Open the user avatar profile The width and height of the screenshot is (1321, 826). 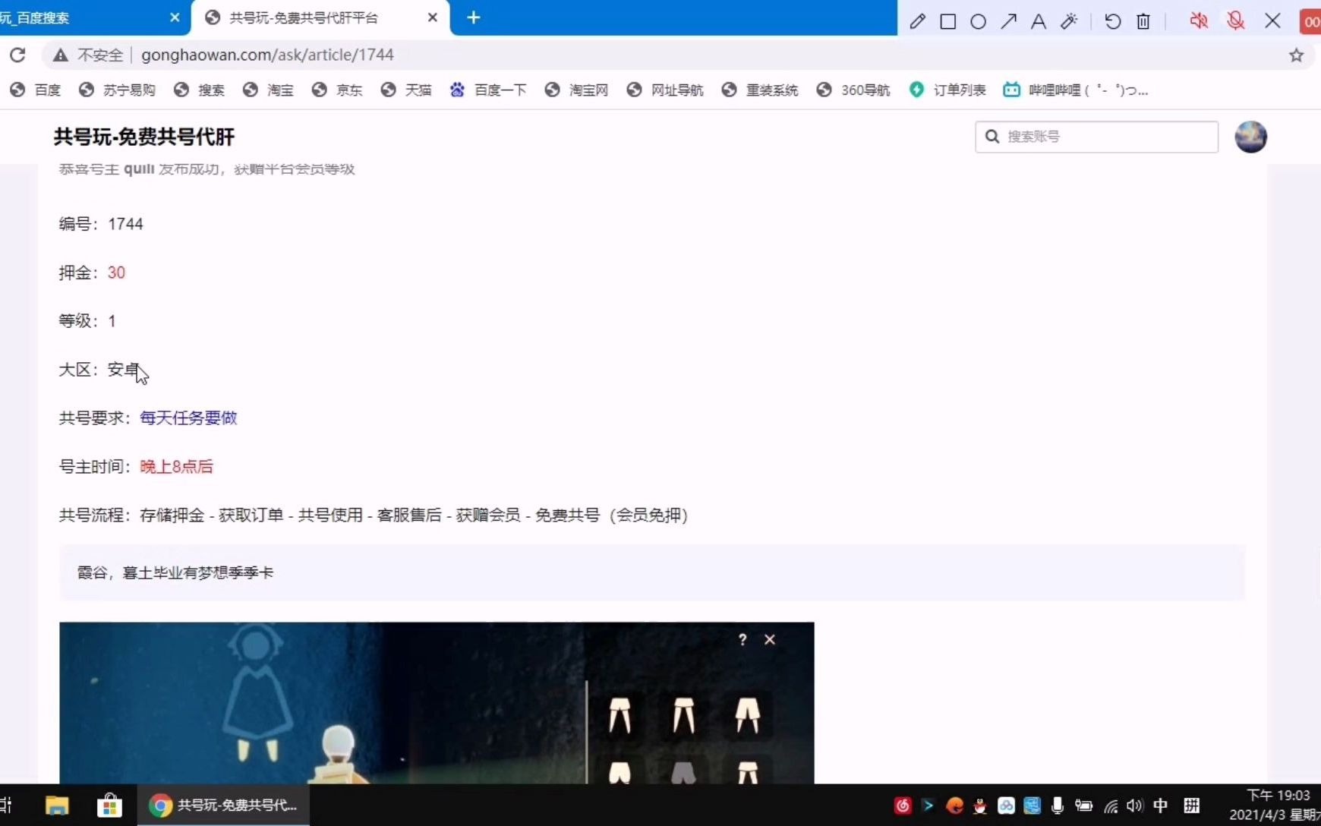click(x=1250, y=137)
